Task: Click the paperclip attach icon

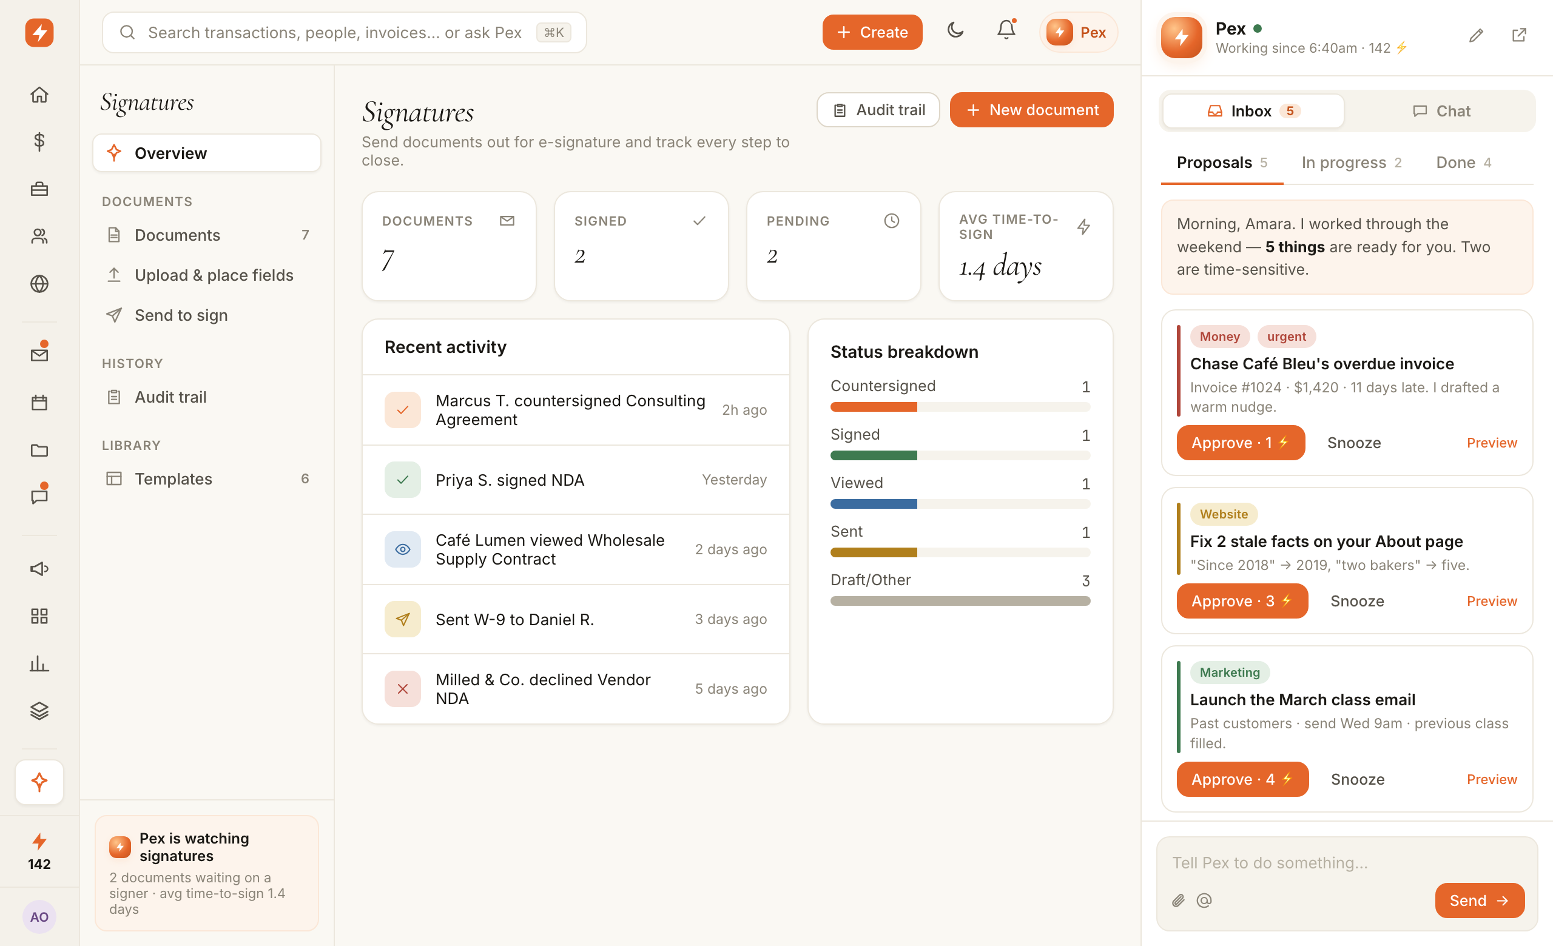Action: [1178, 901]
